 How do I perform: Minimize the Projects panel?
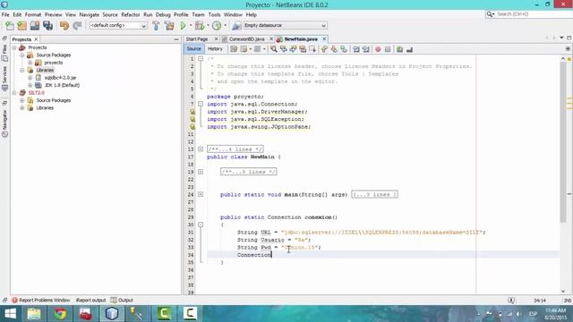click(x=176, y=39)
